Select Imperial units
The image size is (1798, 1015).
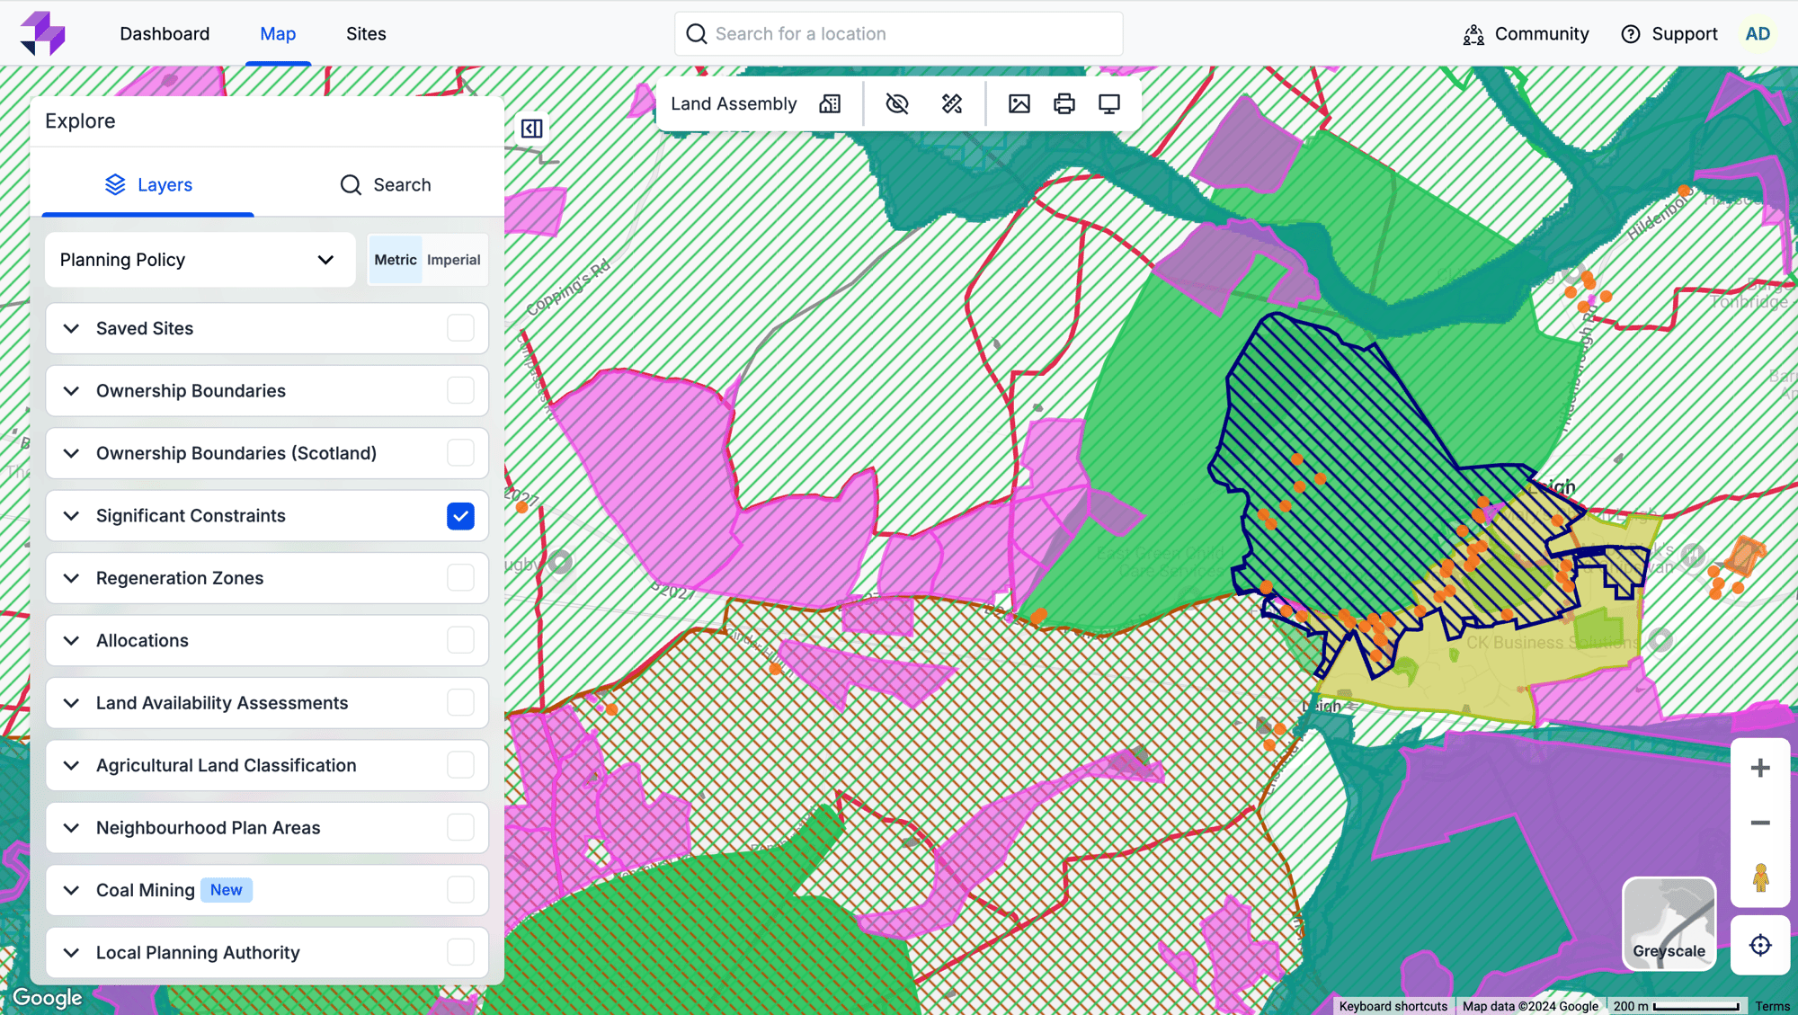point(454,260)
